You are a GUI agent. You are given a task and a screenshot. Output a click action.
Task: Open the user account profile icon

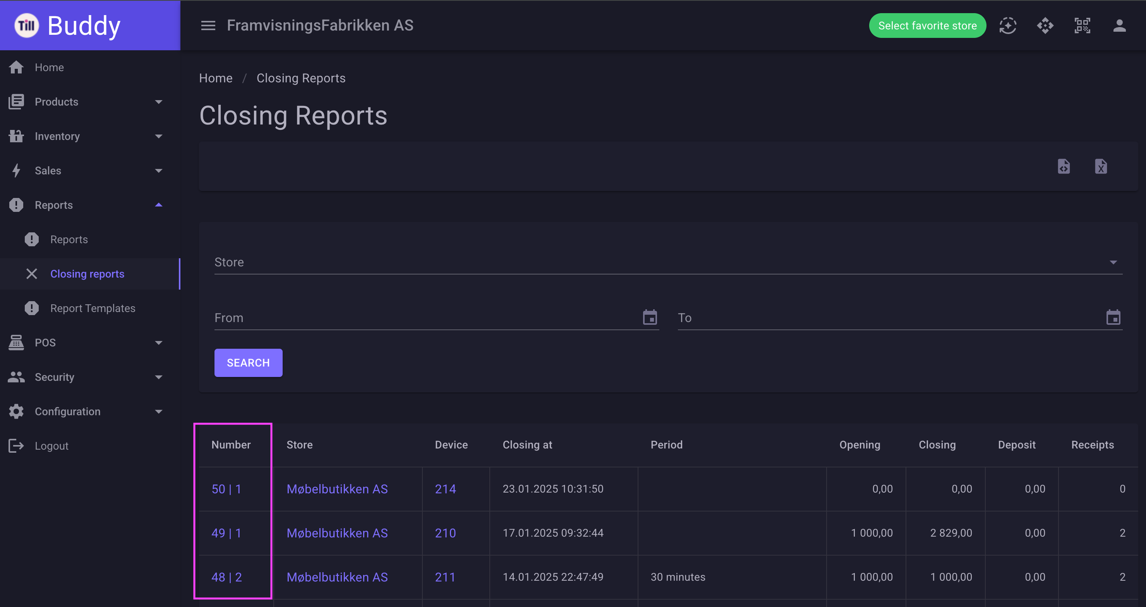pyautogui.click(x=1119, y=26)
